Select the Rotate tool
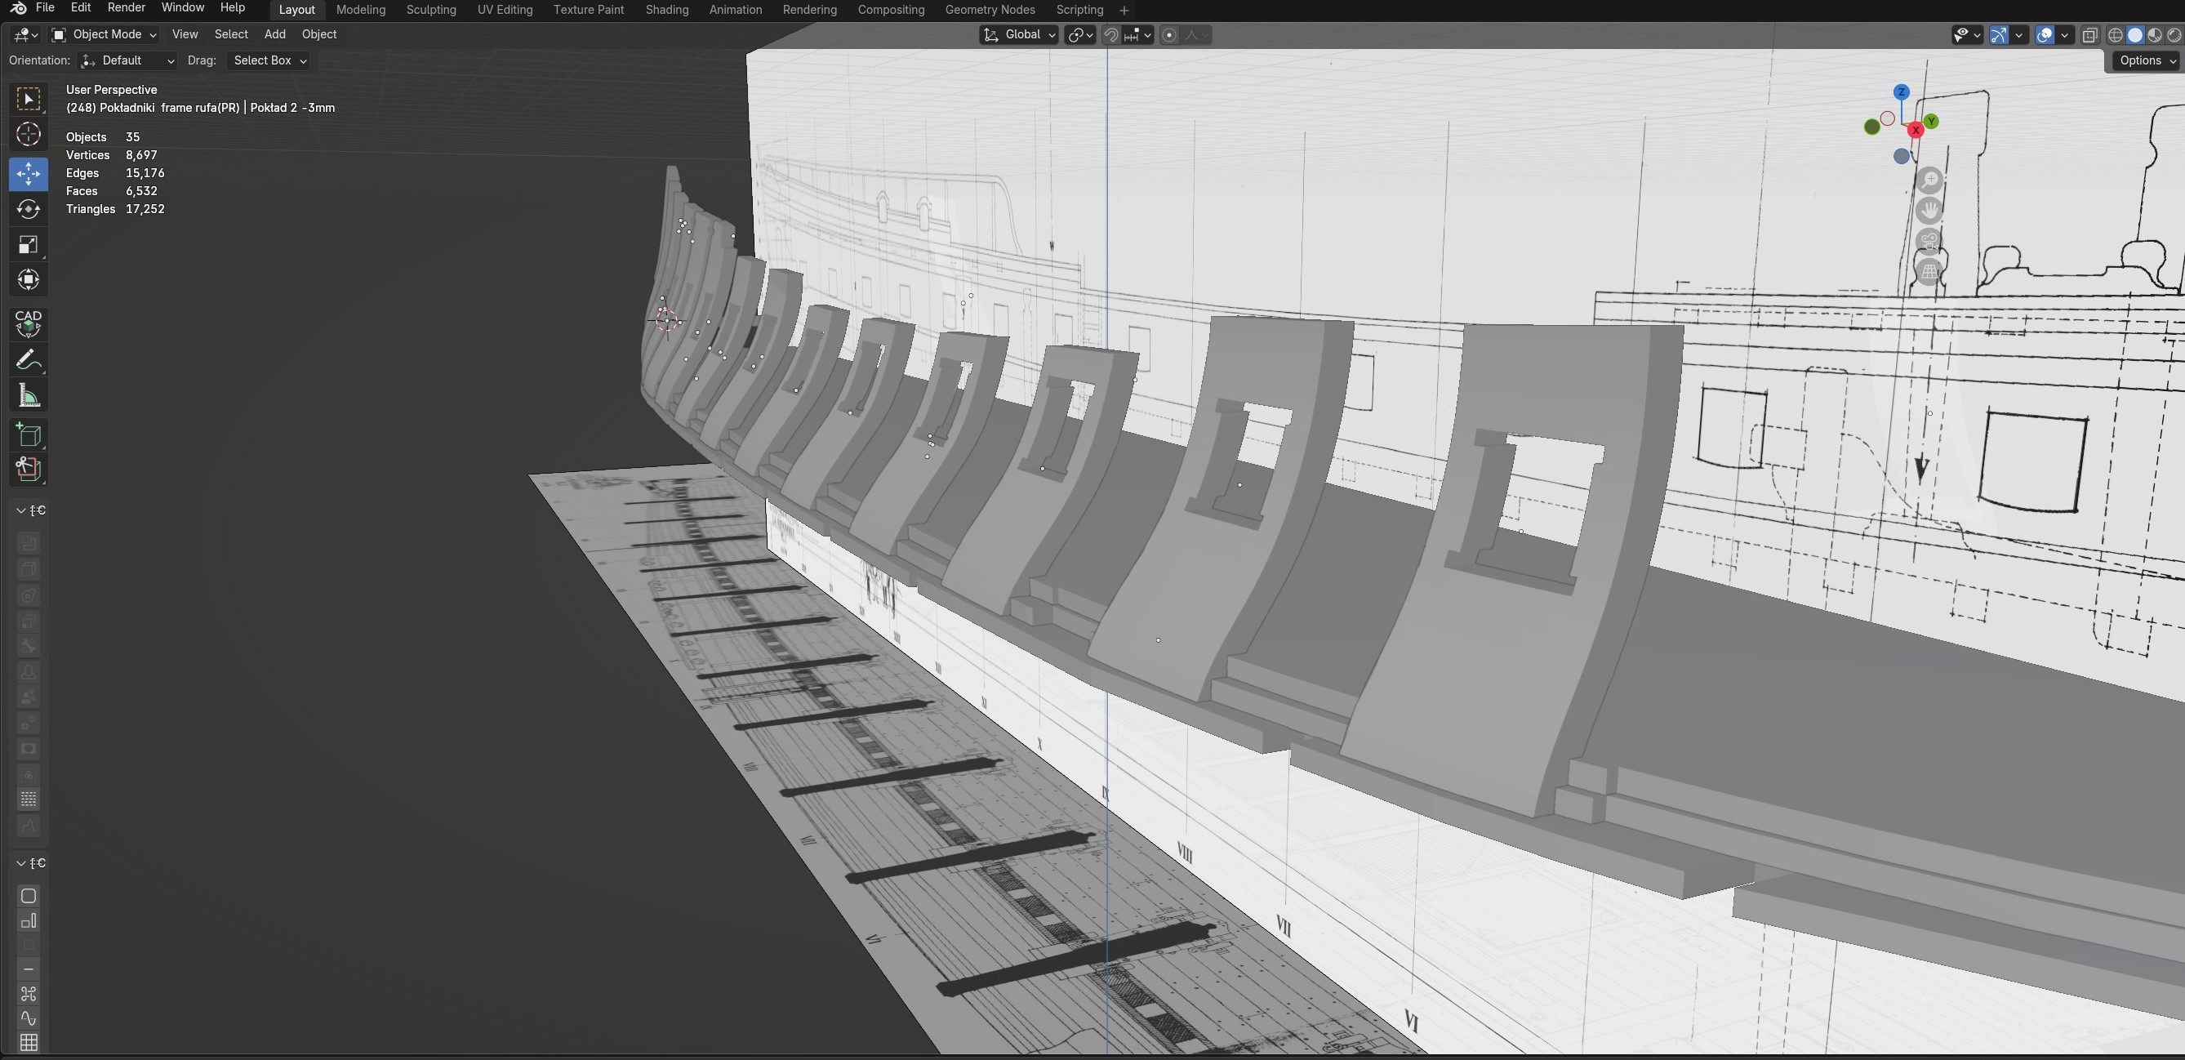The image size is (2185, 1060). 28,210
